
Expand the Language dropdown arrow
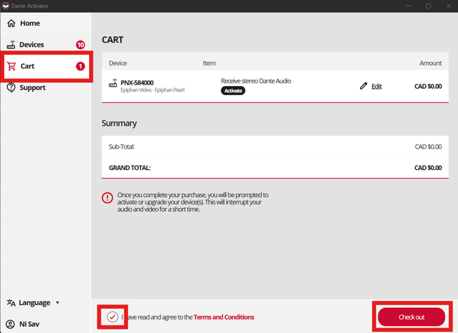(57, 303)
